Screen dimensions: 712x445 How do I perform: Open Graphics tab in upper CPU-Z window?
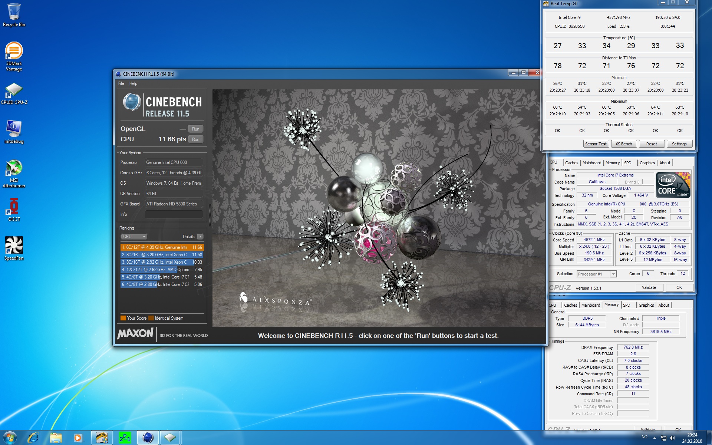(x=647, y=163)
